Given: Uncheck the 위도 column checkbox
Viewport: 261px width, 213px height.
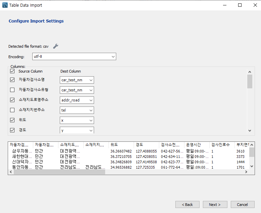Looking at the screenshot, I should coord(12,120).
